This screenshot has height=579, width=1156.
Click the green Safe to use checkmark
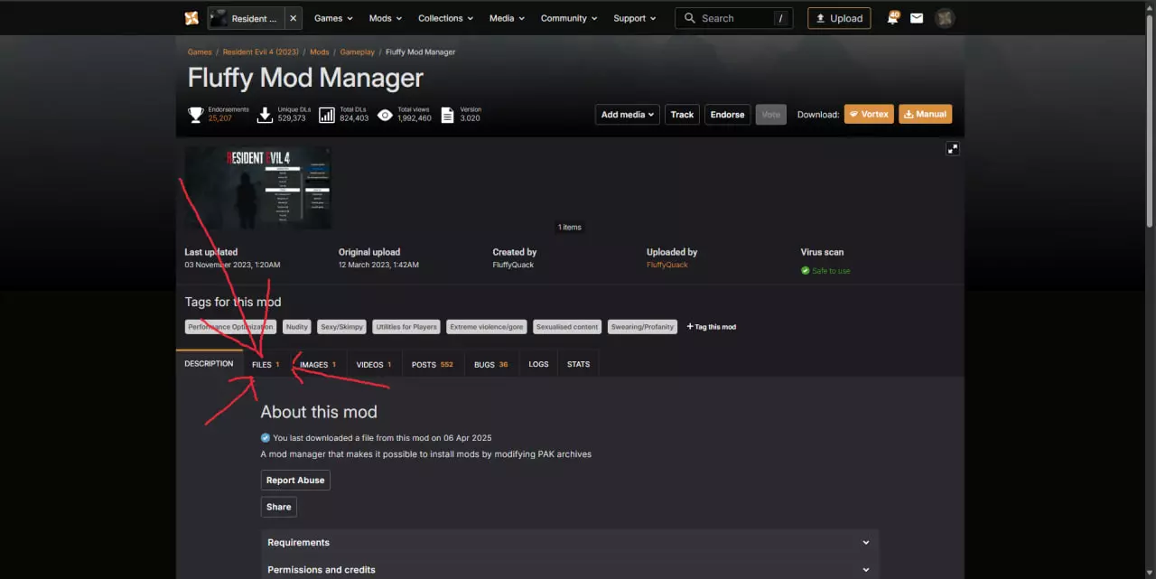(x=805, y=271)
